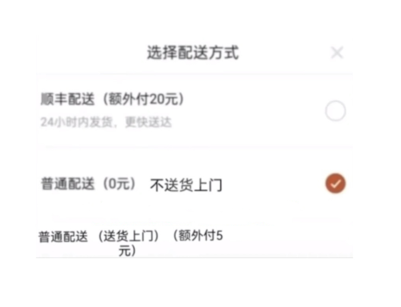401x307 pixels.
Task: Toggle the checked 普通配送 orange radio button
Action: tap(335, 183)
